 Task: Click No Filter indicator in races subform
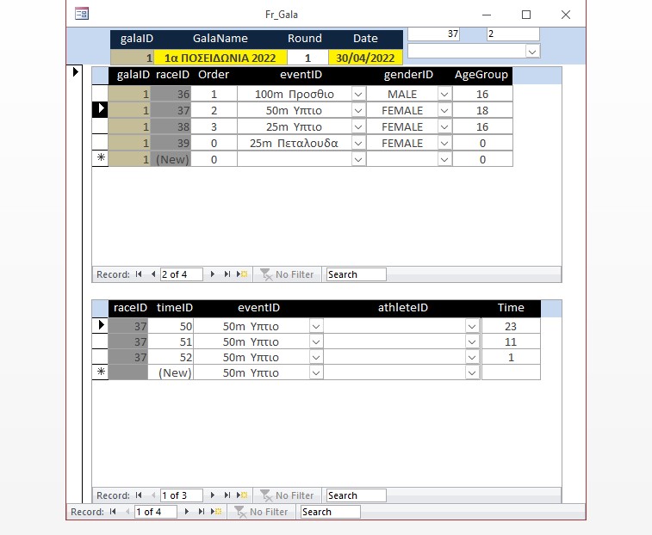click(x=287, y=274)
